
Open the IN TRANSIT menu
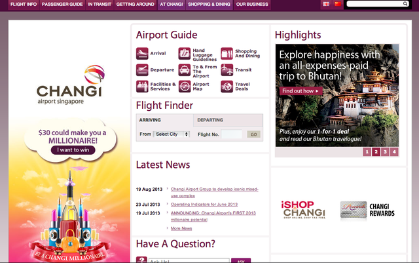pos(100,5)
